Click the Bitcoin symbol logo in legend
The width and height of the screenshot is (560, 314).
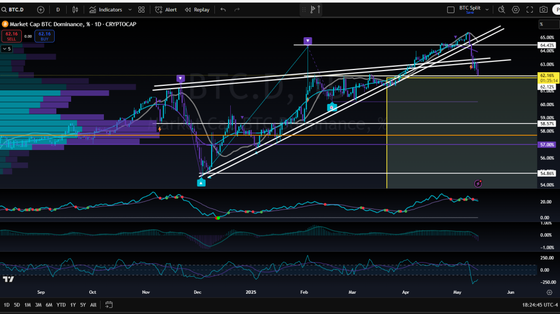coord(5,24)
